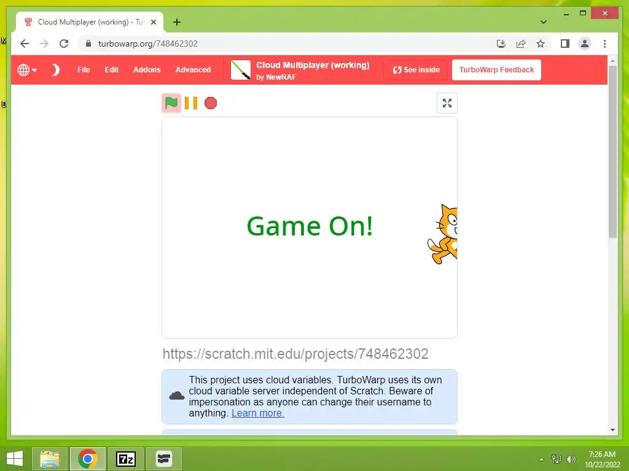
Task: Click scrollbar down arrow
Action: tap(612, 430)
